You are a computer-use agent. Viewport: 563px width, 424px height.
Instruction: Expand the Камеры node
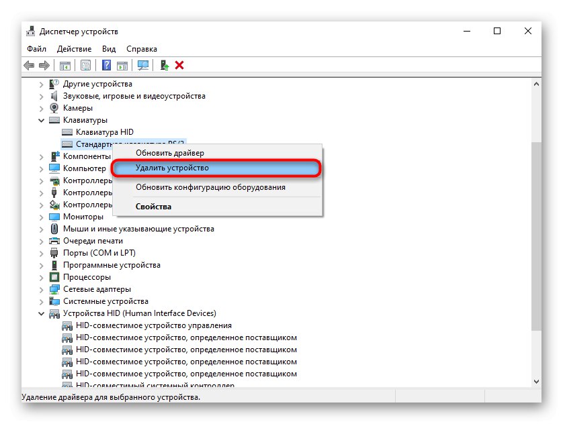(x=41, y=109)
